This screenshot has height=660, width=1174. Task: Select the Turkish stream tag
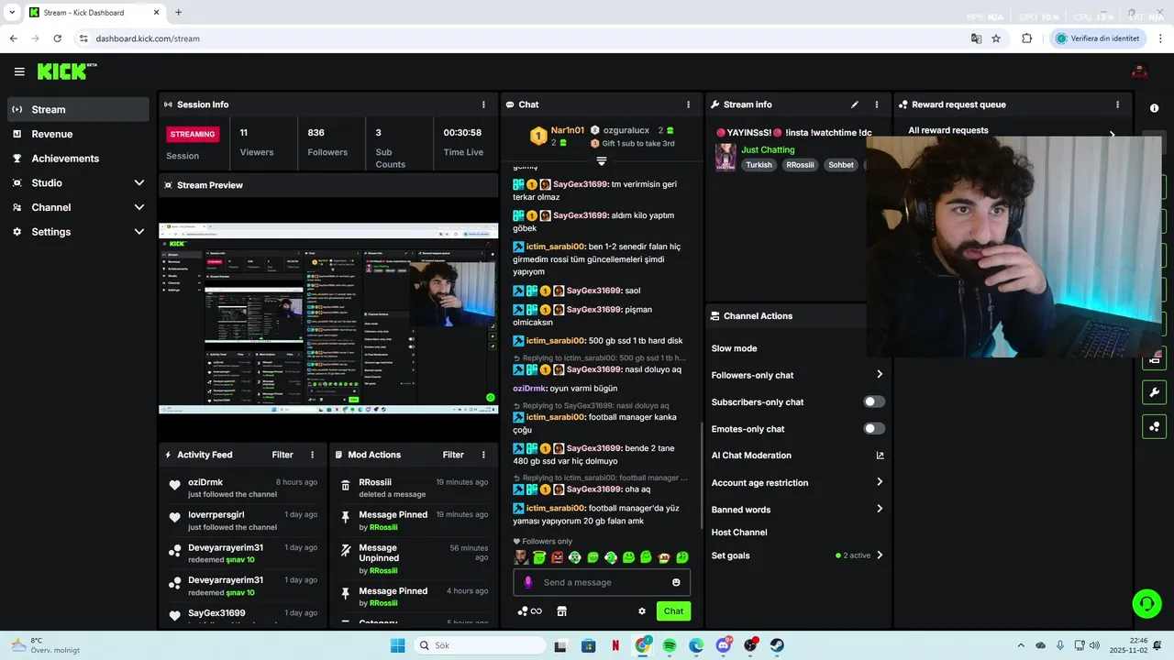pos(759,165)
